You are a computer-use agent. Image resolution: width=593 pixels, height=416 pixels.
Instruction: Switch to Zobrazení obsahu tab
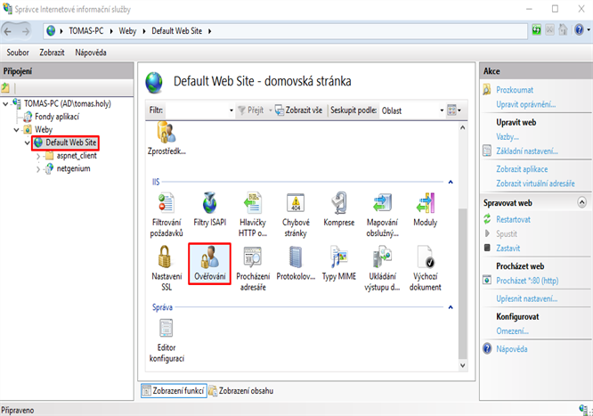[x=241, y=391]
